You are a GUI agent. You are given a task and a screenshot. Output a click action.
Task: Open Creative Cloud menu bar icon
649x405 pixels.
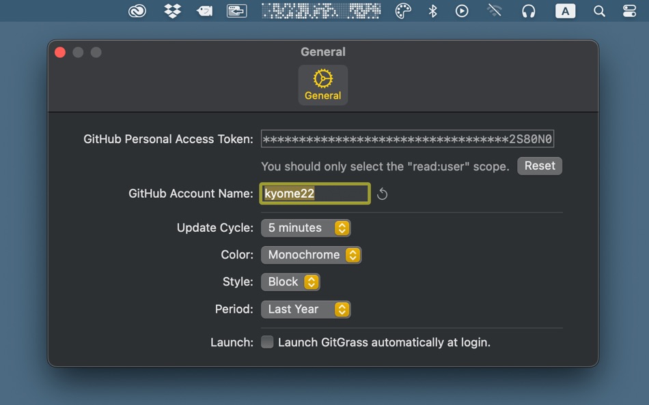coord(137,11)
